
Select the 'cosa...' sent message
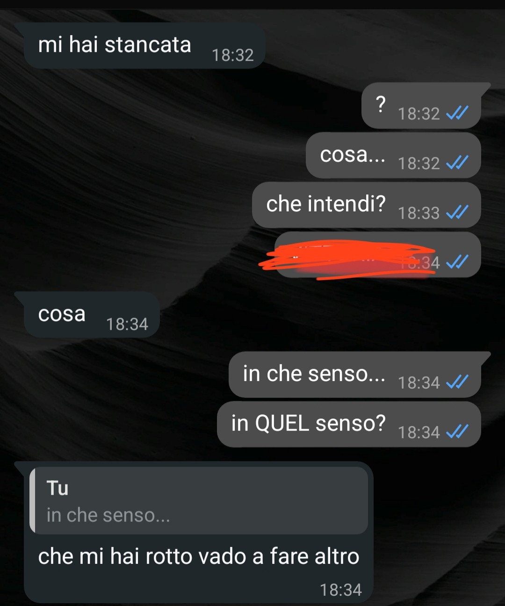[x=393, y=155]
